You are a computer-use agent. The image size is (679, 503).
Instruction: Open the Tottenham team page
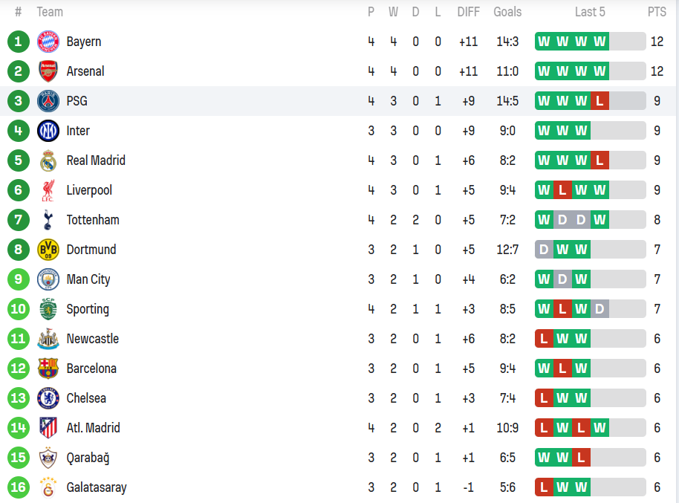tap(93, 220)
